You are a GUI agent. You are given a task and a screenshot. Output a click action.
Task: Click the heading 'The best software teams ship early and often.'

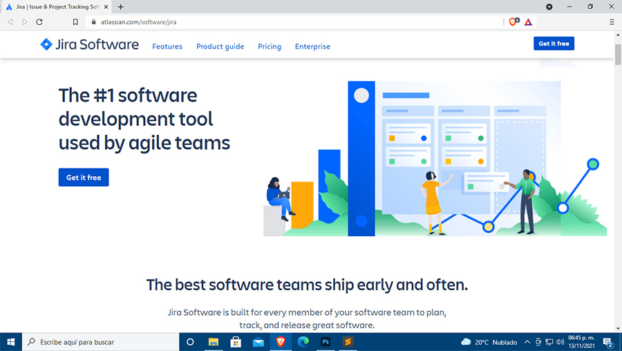[x=307, y=285]
